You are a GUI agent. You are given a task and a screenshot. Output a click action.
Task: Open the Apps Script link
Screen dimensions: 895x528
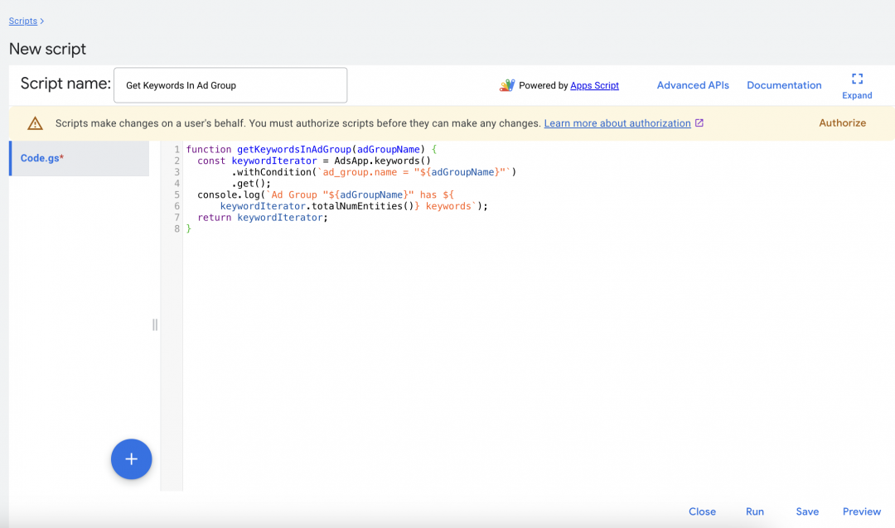tap(594, 85)
